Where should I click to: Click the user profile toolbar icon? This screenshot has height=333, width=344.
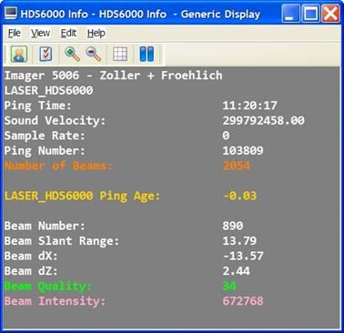pyautogui.click(x=19, y=55)
